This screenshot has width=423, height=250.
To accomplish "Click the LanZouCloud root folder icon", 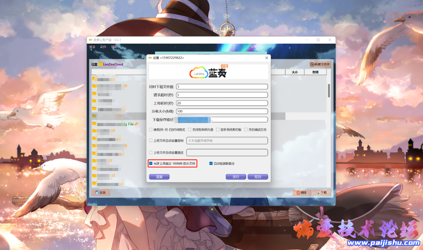I will (x=100, y=64).
